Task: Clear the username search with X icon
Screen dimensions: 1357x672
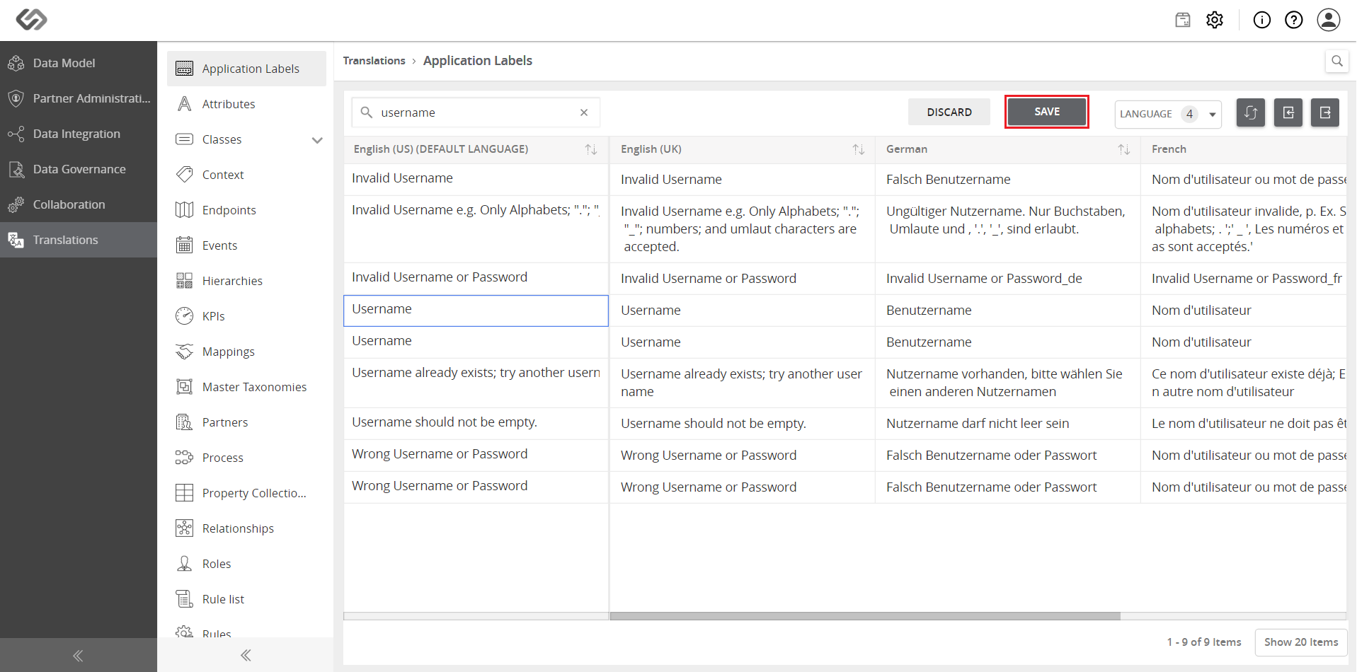Action: coord(584,112)
